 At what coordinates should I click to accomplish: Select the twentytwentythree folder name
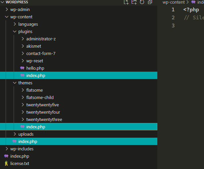point(44,120)
